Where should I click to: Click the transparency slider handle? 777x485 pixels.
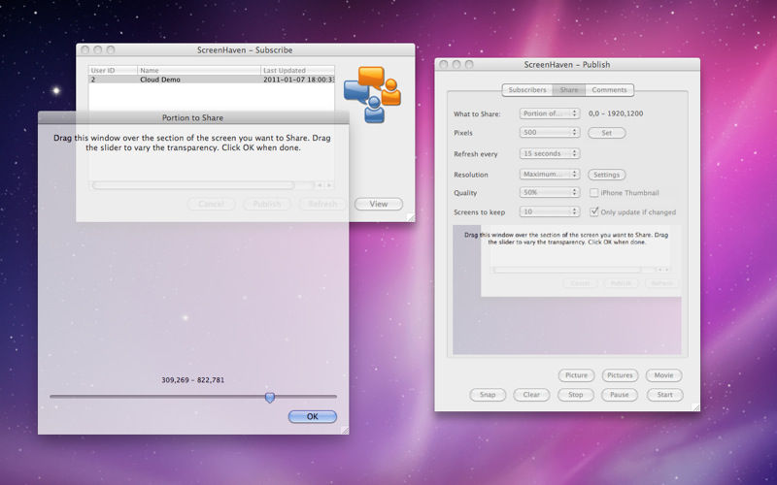pos(270,398)
